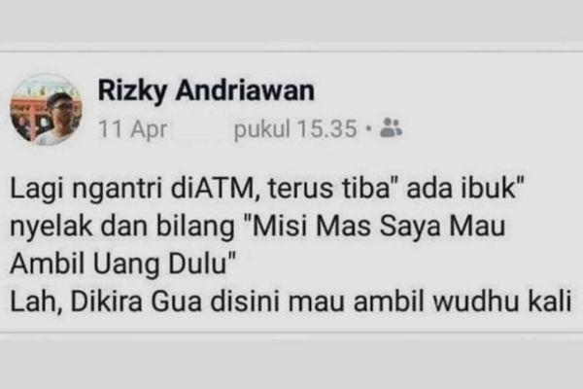The width and height of the screenshot is (583, 389).
Task: Click the dot separator before audience icon
Action: [368, 128]
